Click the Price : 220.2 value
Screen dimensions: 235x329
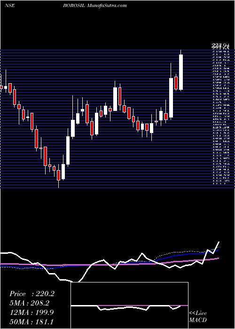tap(32, 294)
